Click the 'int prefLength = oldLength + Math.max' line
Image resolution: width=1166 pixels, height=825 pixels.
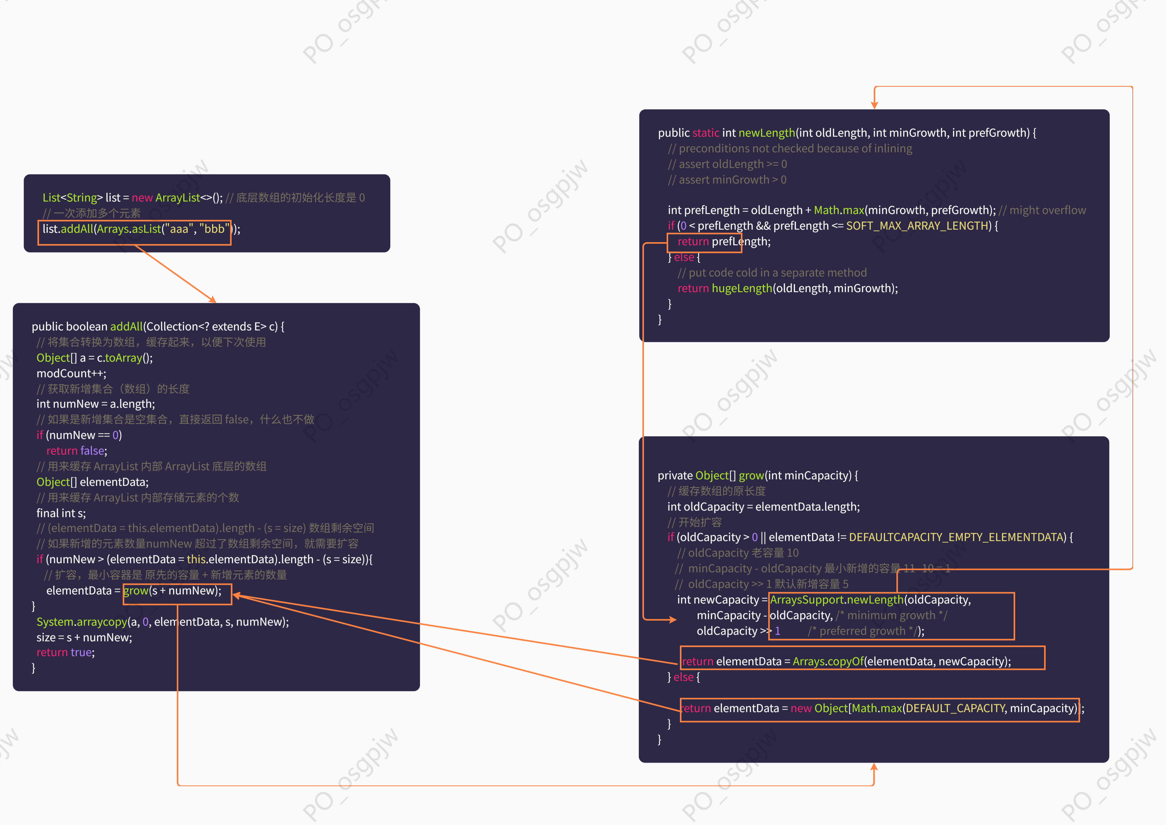[x=832, y=210]
